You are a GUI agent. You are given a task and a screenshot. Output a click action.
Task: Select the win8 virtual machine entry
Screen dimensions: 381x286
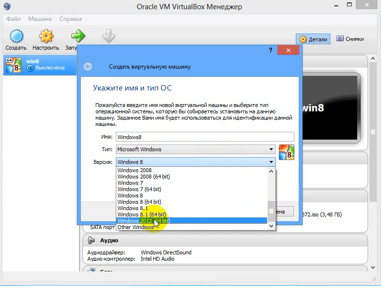tap(40, 65)
